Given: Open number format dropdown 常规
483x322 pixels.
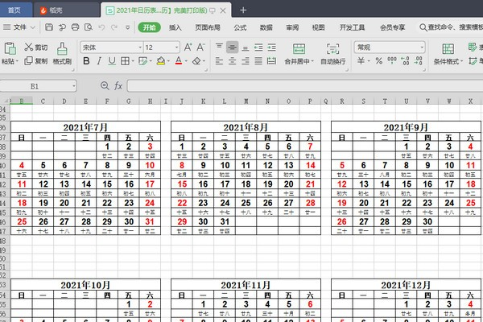Looking at the screenshot, I should (422, 47).
